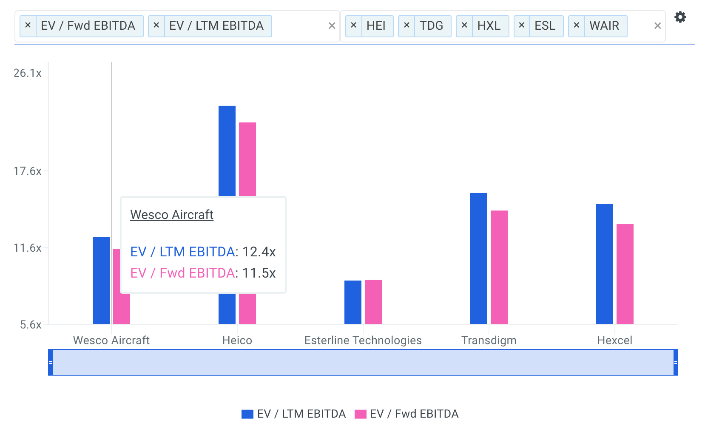705x438 pixels.
Task: Click the Heico axis label
Action: (x=237, y=340)
